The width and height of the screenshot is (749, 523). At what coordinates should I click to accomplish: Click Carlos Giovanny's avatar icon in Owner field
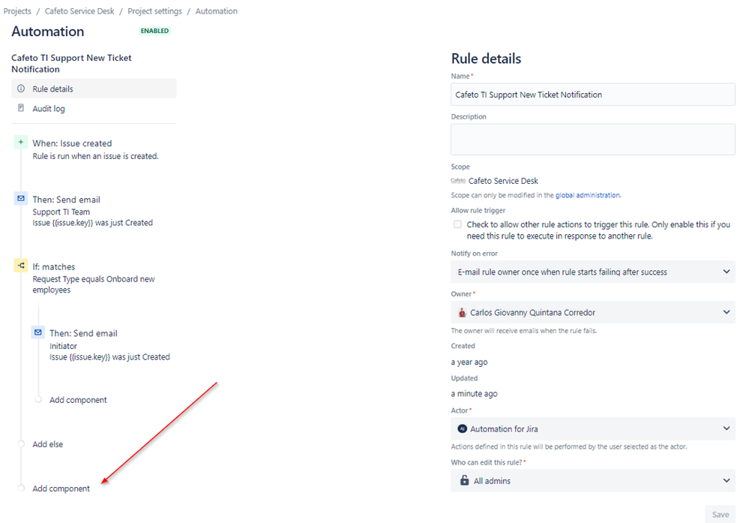(463, 312)
